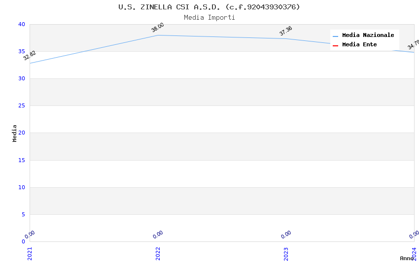The width and height of the screenshot is (419, 271).
Task: Select the Media Nazionale legend label
Action: 368,35
